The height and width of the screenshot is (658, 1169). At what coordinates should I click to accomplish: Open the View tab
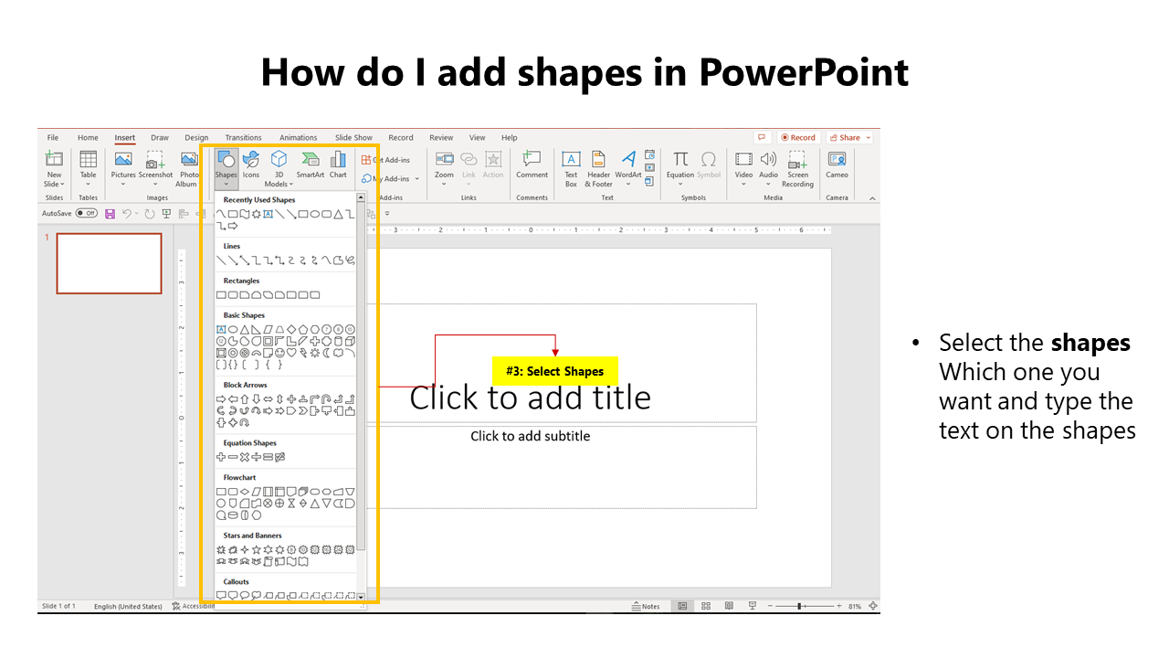click(478, 138)
